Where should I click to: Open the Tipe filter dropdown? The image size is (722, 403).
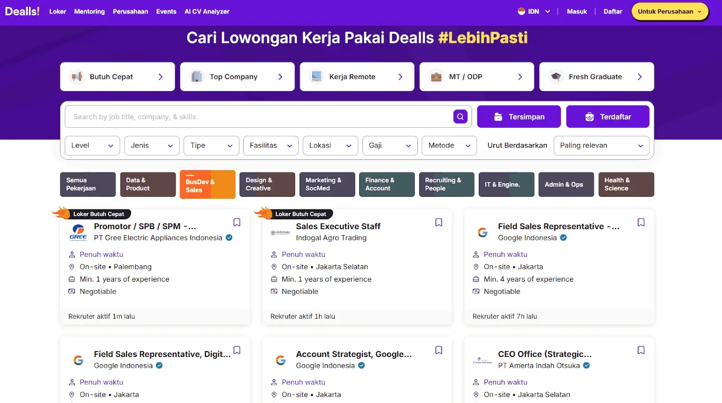(211, 145)
